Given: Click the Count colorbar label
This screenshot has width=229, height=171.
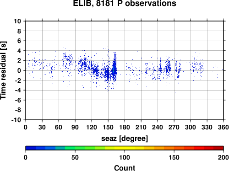Looking at the screenshot, I should coord(125,168).
